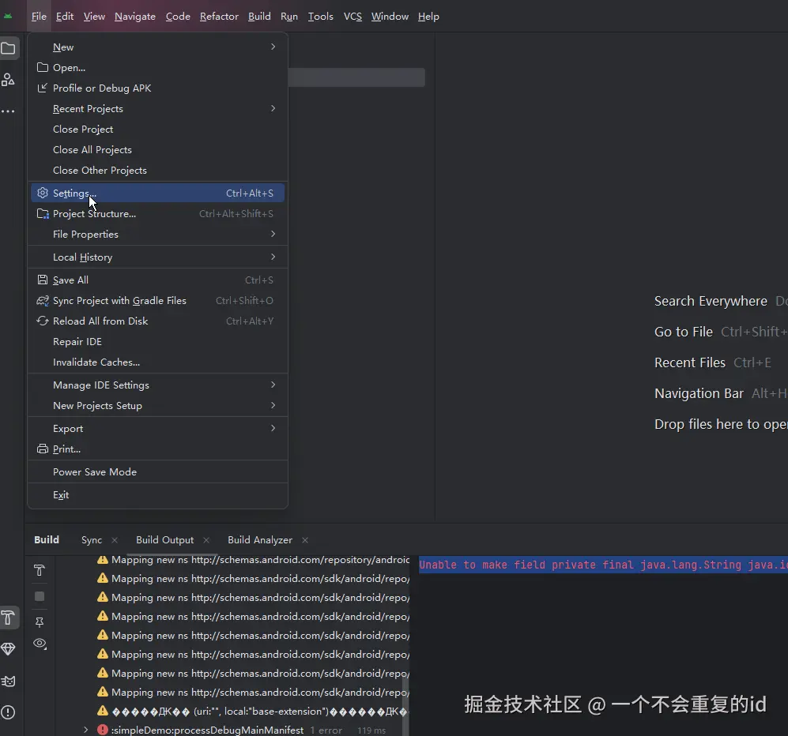
Task: Open the Navigate menu
Action: 134,17
